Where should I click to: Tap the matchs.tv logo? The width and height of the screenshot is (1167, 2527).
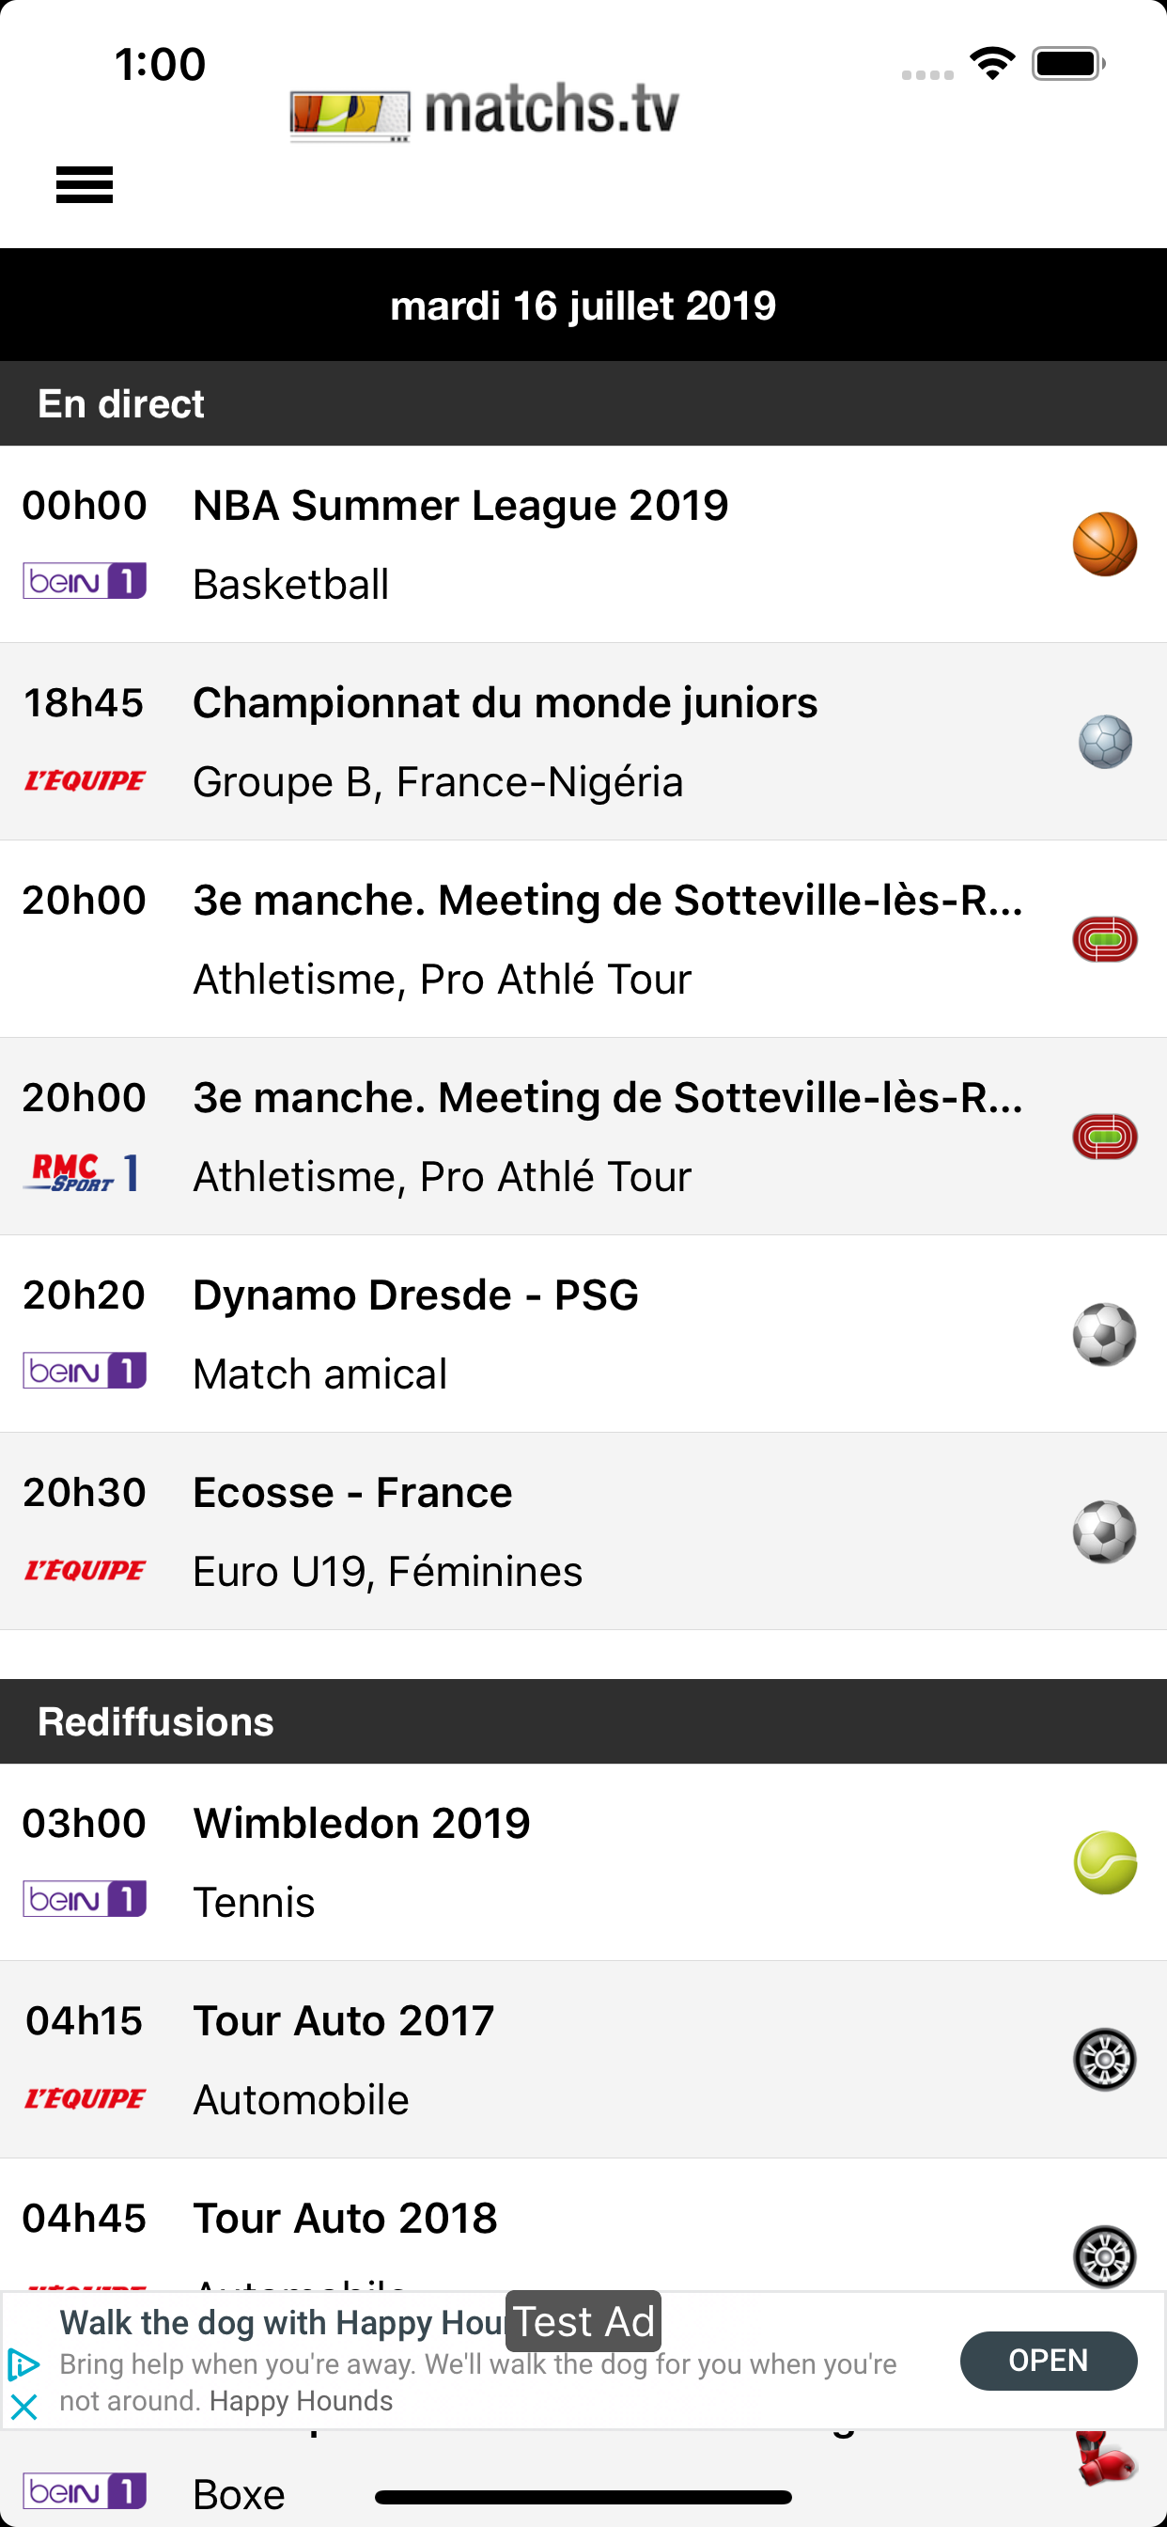pos(485,110)
